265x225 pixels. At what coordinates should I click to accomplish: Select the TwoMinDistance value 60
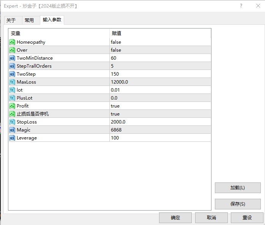click(160, 58)
